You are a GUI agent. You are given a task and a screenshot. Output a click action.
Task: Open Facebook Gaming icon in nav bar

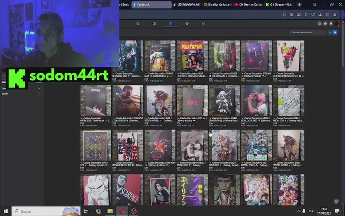[203, 23]
